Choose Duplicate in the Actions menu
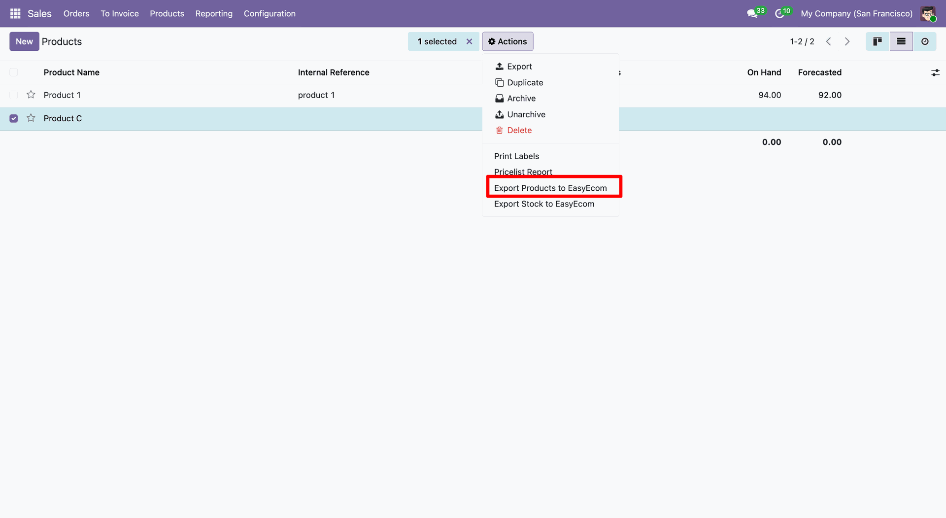The height and width of the screenshot is (518, 946). 550,82
